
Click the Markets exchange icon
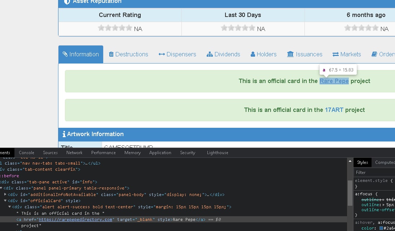335,54
